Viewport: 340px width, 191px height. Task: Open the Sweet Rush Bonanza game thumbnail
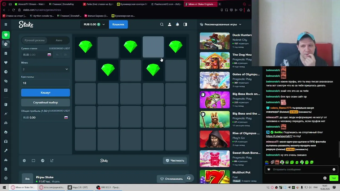click(215, 159)
